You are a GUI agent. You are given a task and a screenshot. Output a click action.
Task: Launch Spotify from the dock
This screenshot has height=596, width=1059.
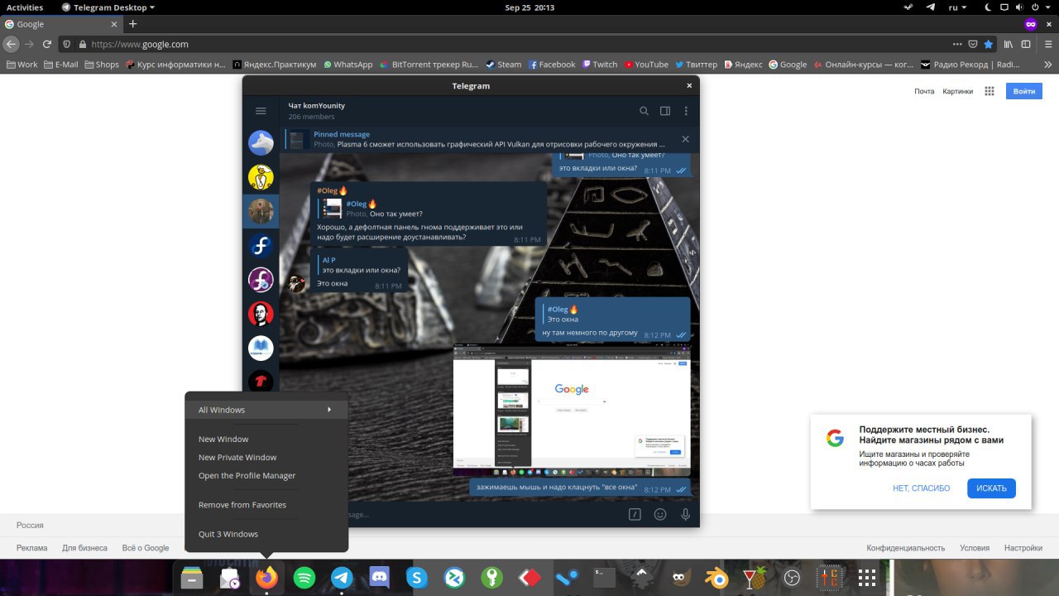tap(304, 578)
